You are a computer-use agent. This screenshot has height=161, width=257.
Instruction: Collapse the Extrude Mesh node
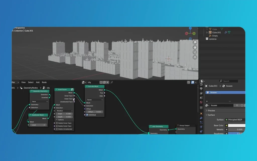(87, 86)
